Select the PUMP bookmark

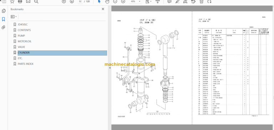pyautogui.click(x=21, y=36)
